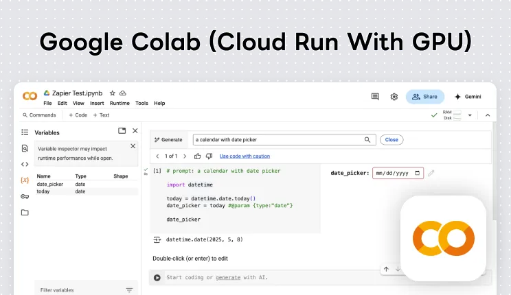Click the Generate button
Image resolution: width=511 pixels, height=295 pixels.
168,140
